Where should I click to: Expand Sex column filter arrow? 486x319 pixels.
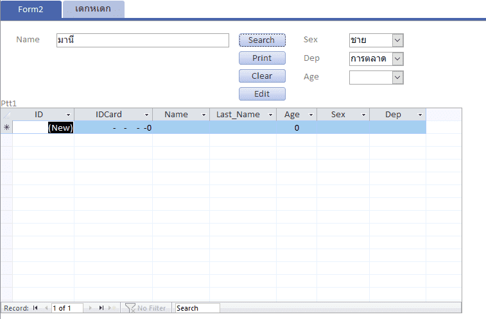tap(363, 115)
